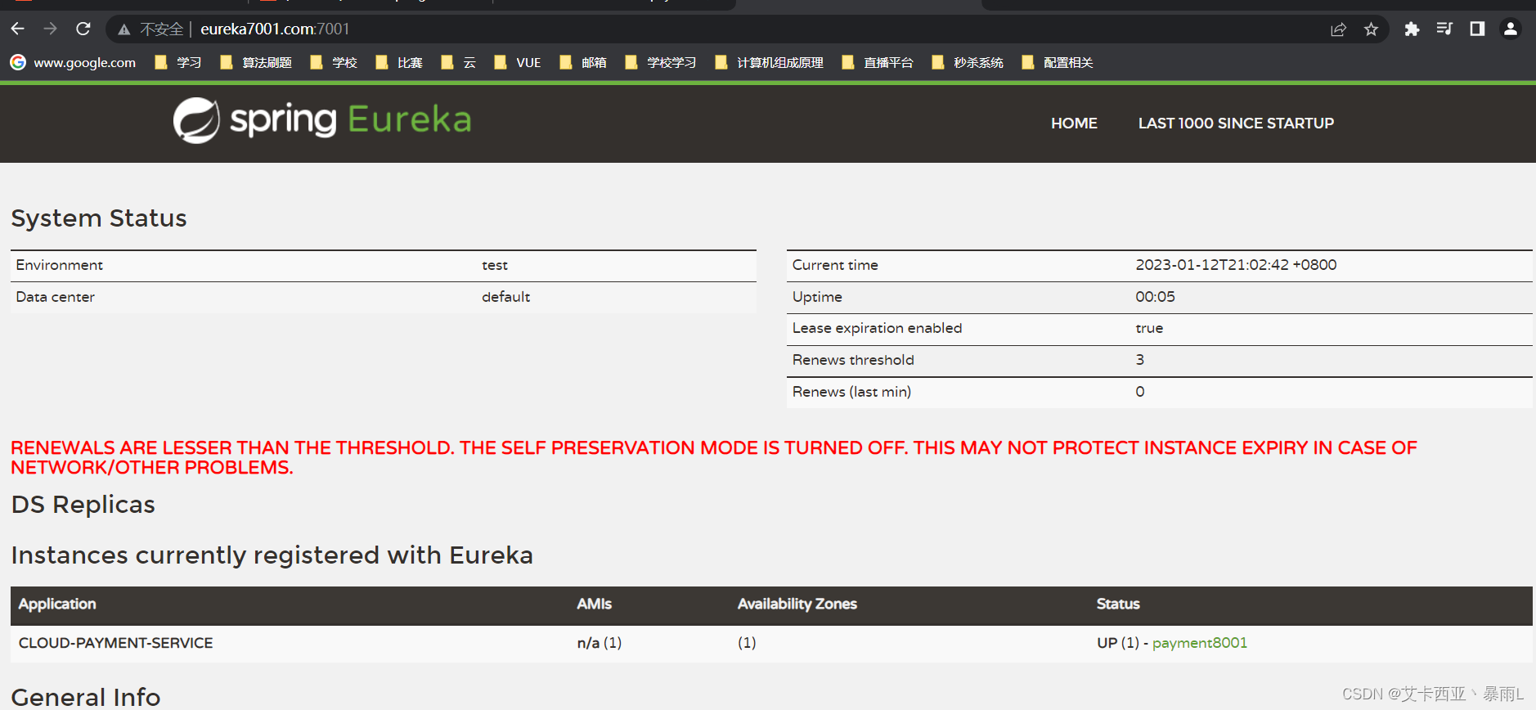
Task: Select the Renews (last min) value 0
Action: 1140,392
